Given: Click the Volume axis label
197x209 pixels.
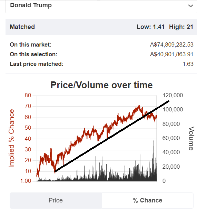Looking at the screenshot, I should [x=191, y=139].
